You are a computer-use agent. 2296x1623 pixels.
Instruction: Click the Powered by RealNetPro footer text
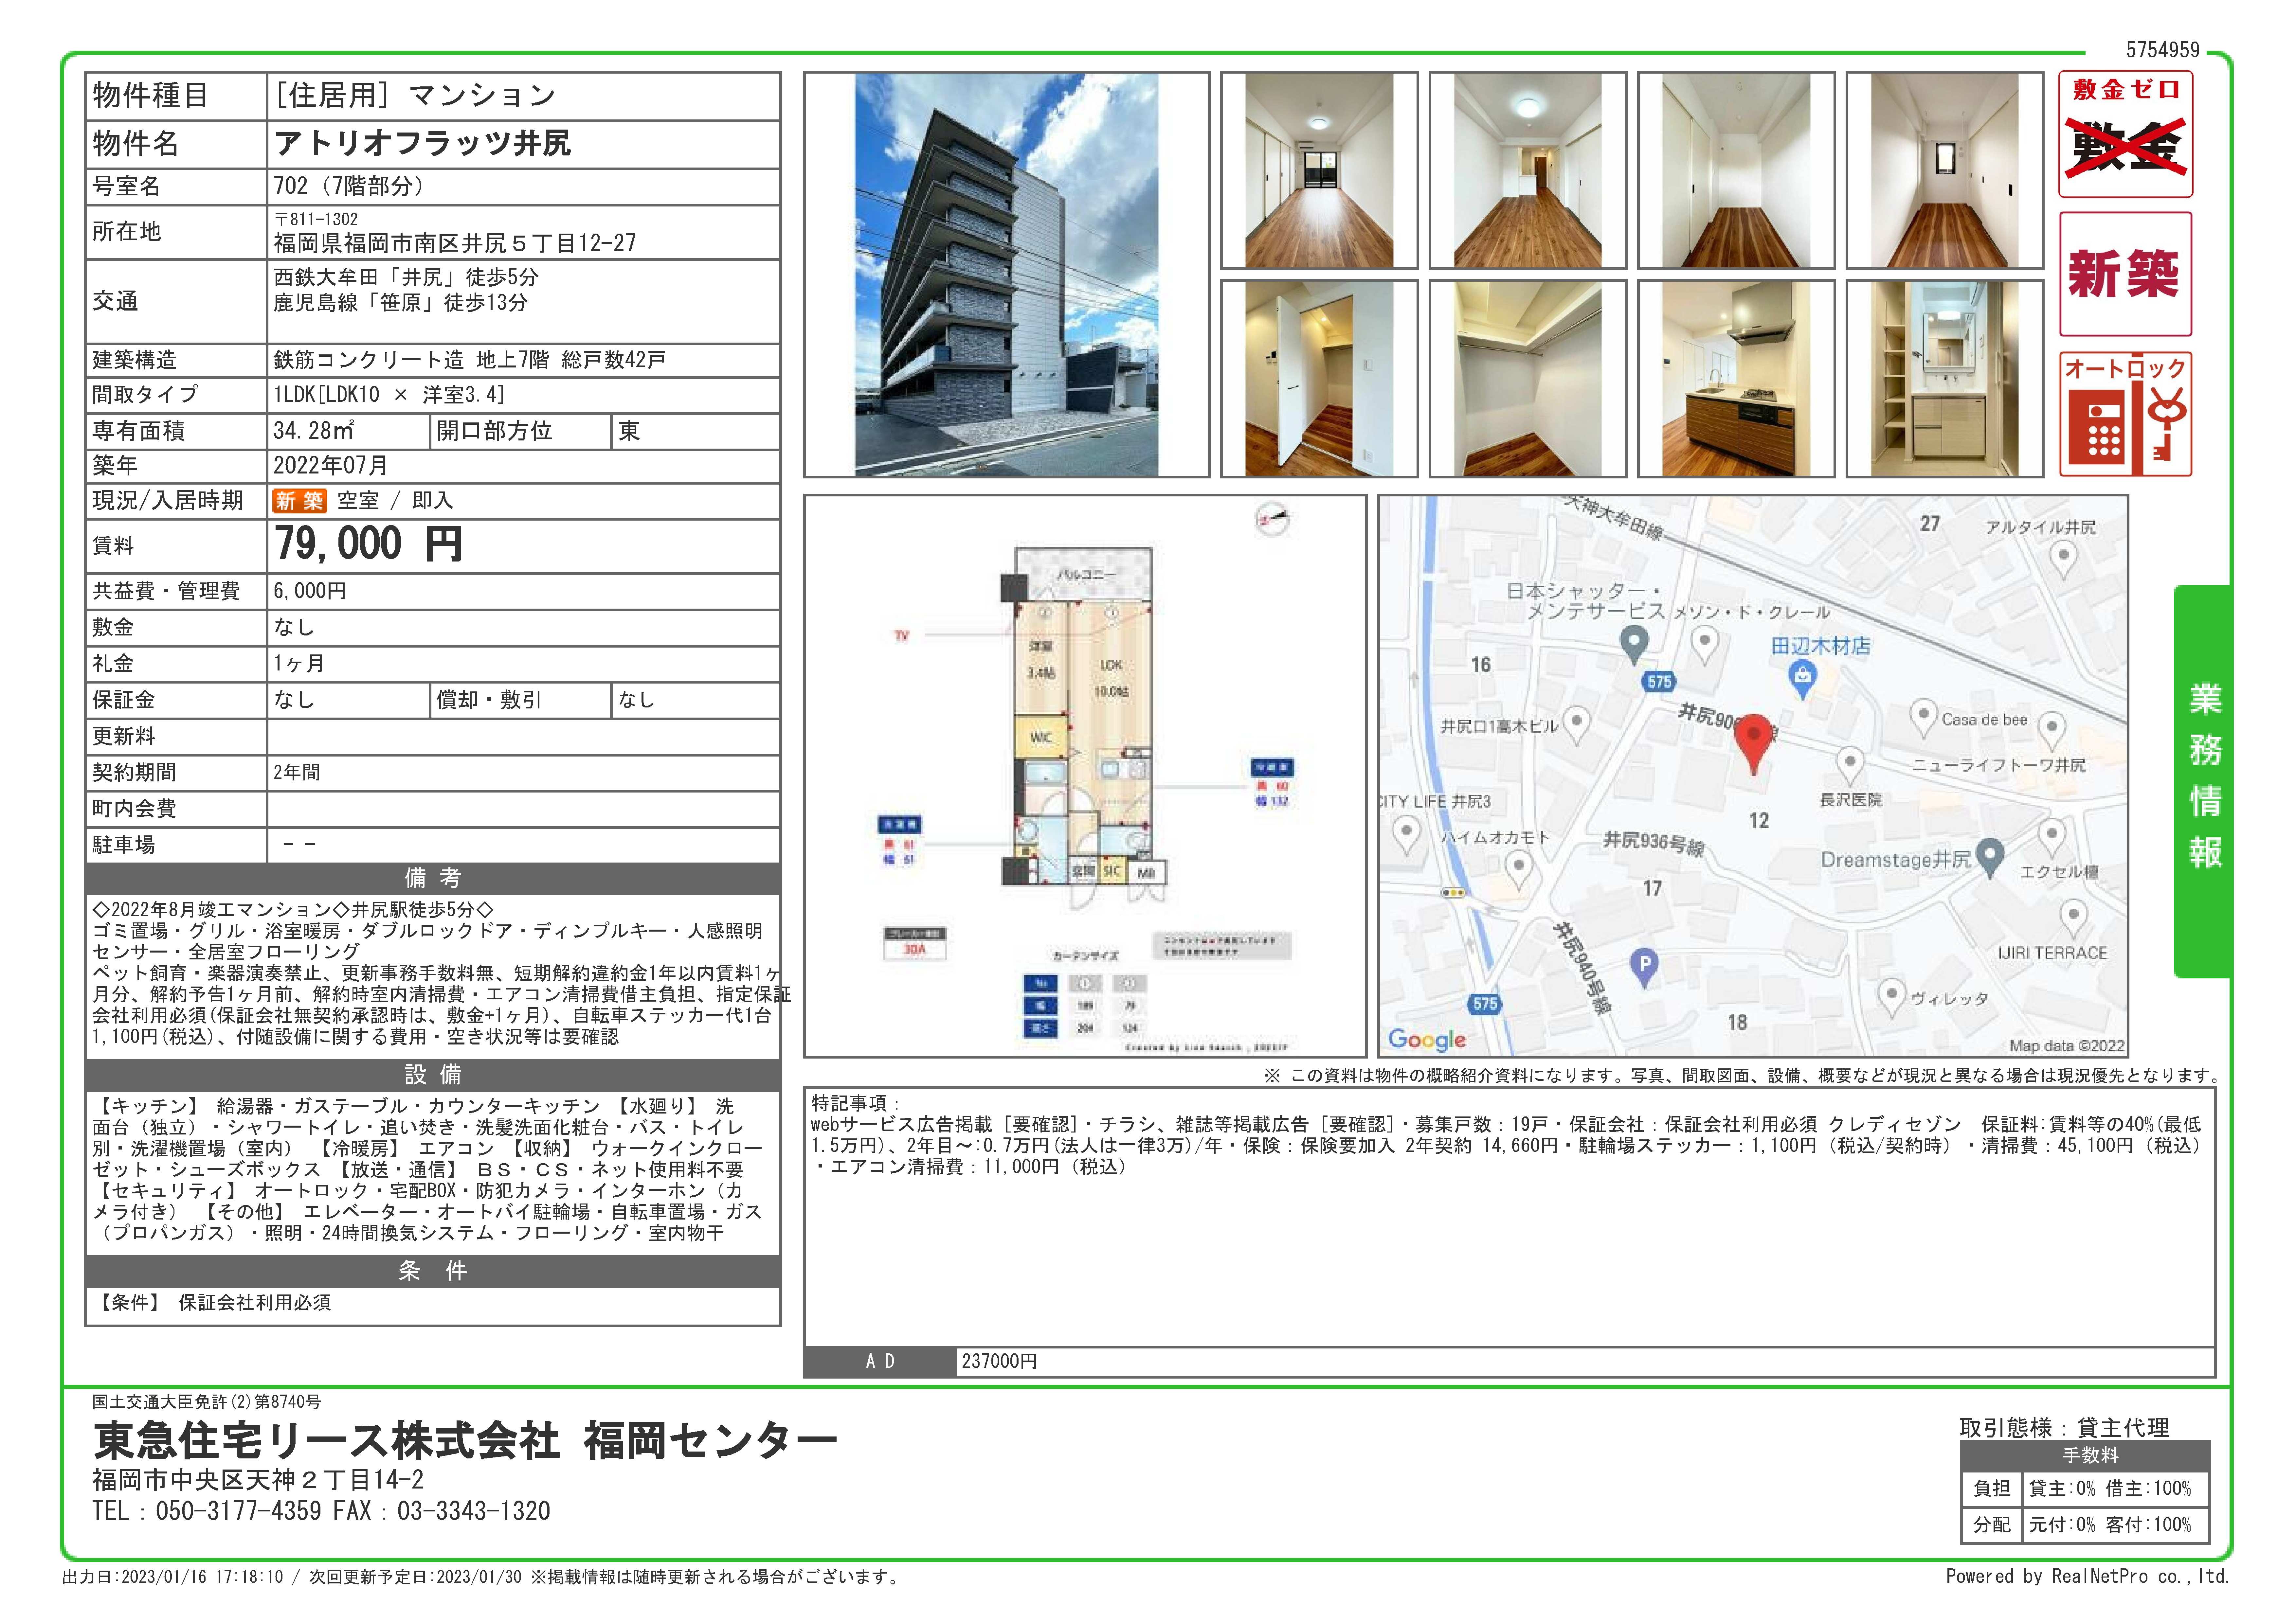[x=2087, y=1577]
